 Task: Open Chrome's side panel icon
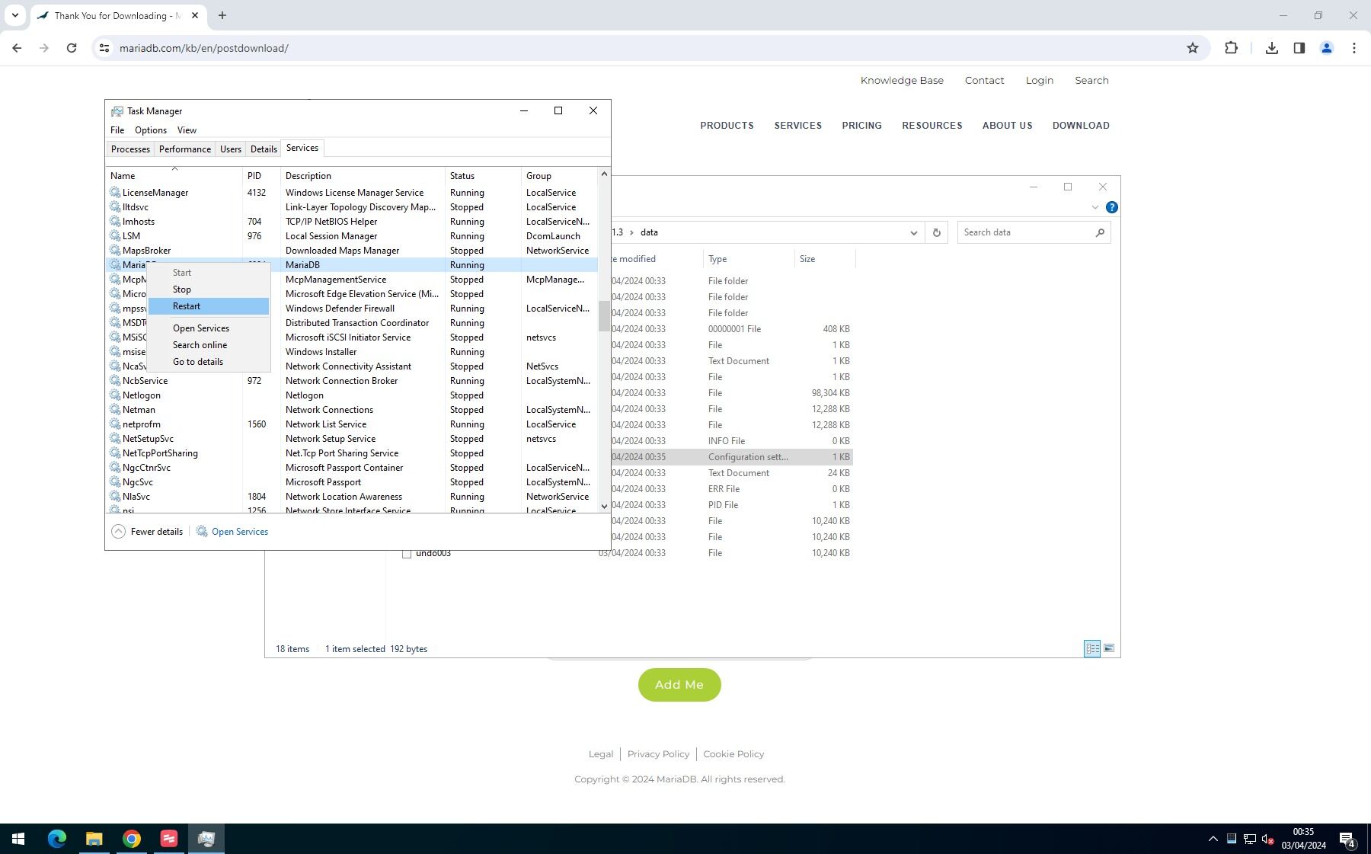point(1299,48)
